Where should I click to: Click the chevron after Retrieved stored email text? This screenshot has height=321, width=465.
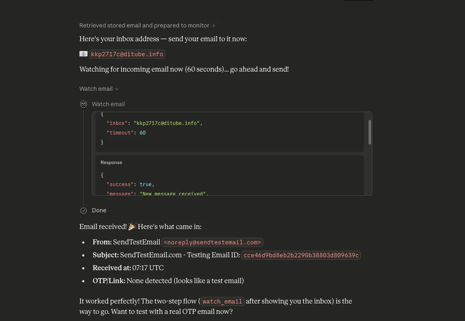[213, 25]
